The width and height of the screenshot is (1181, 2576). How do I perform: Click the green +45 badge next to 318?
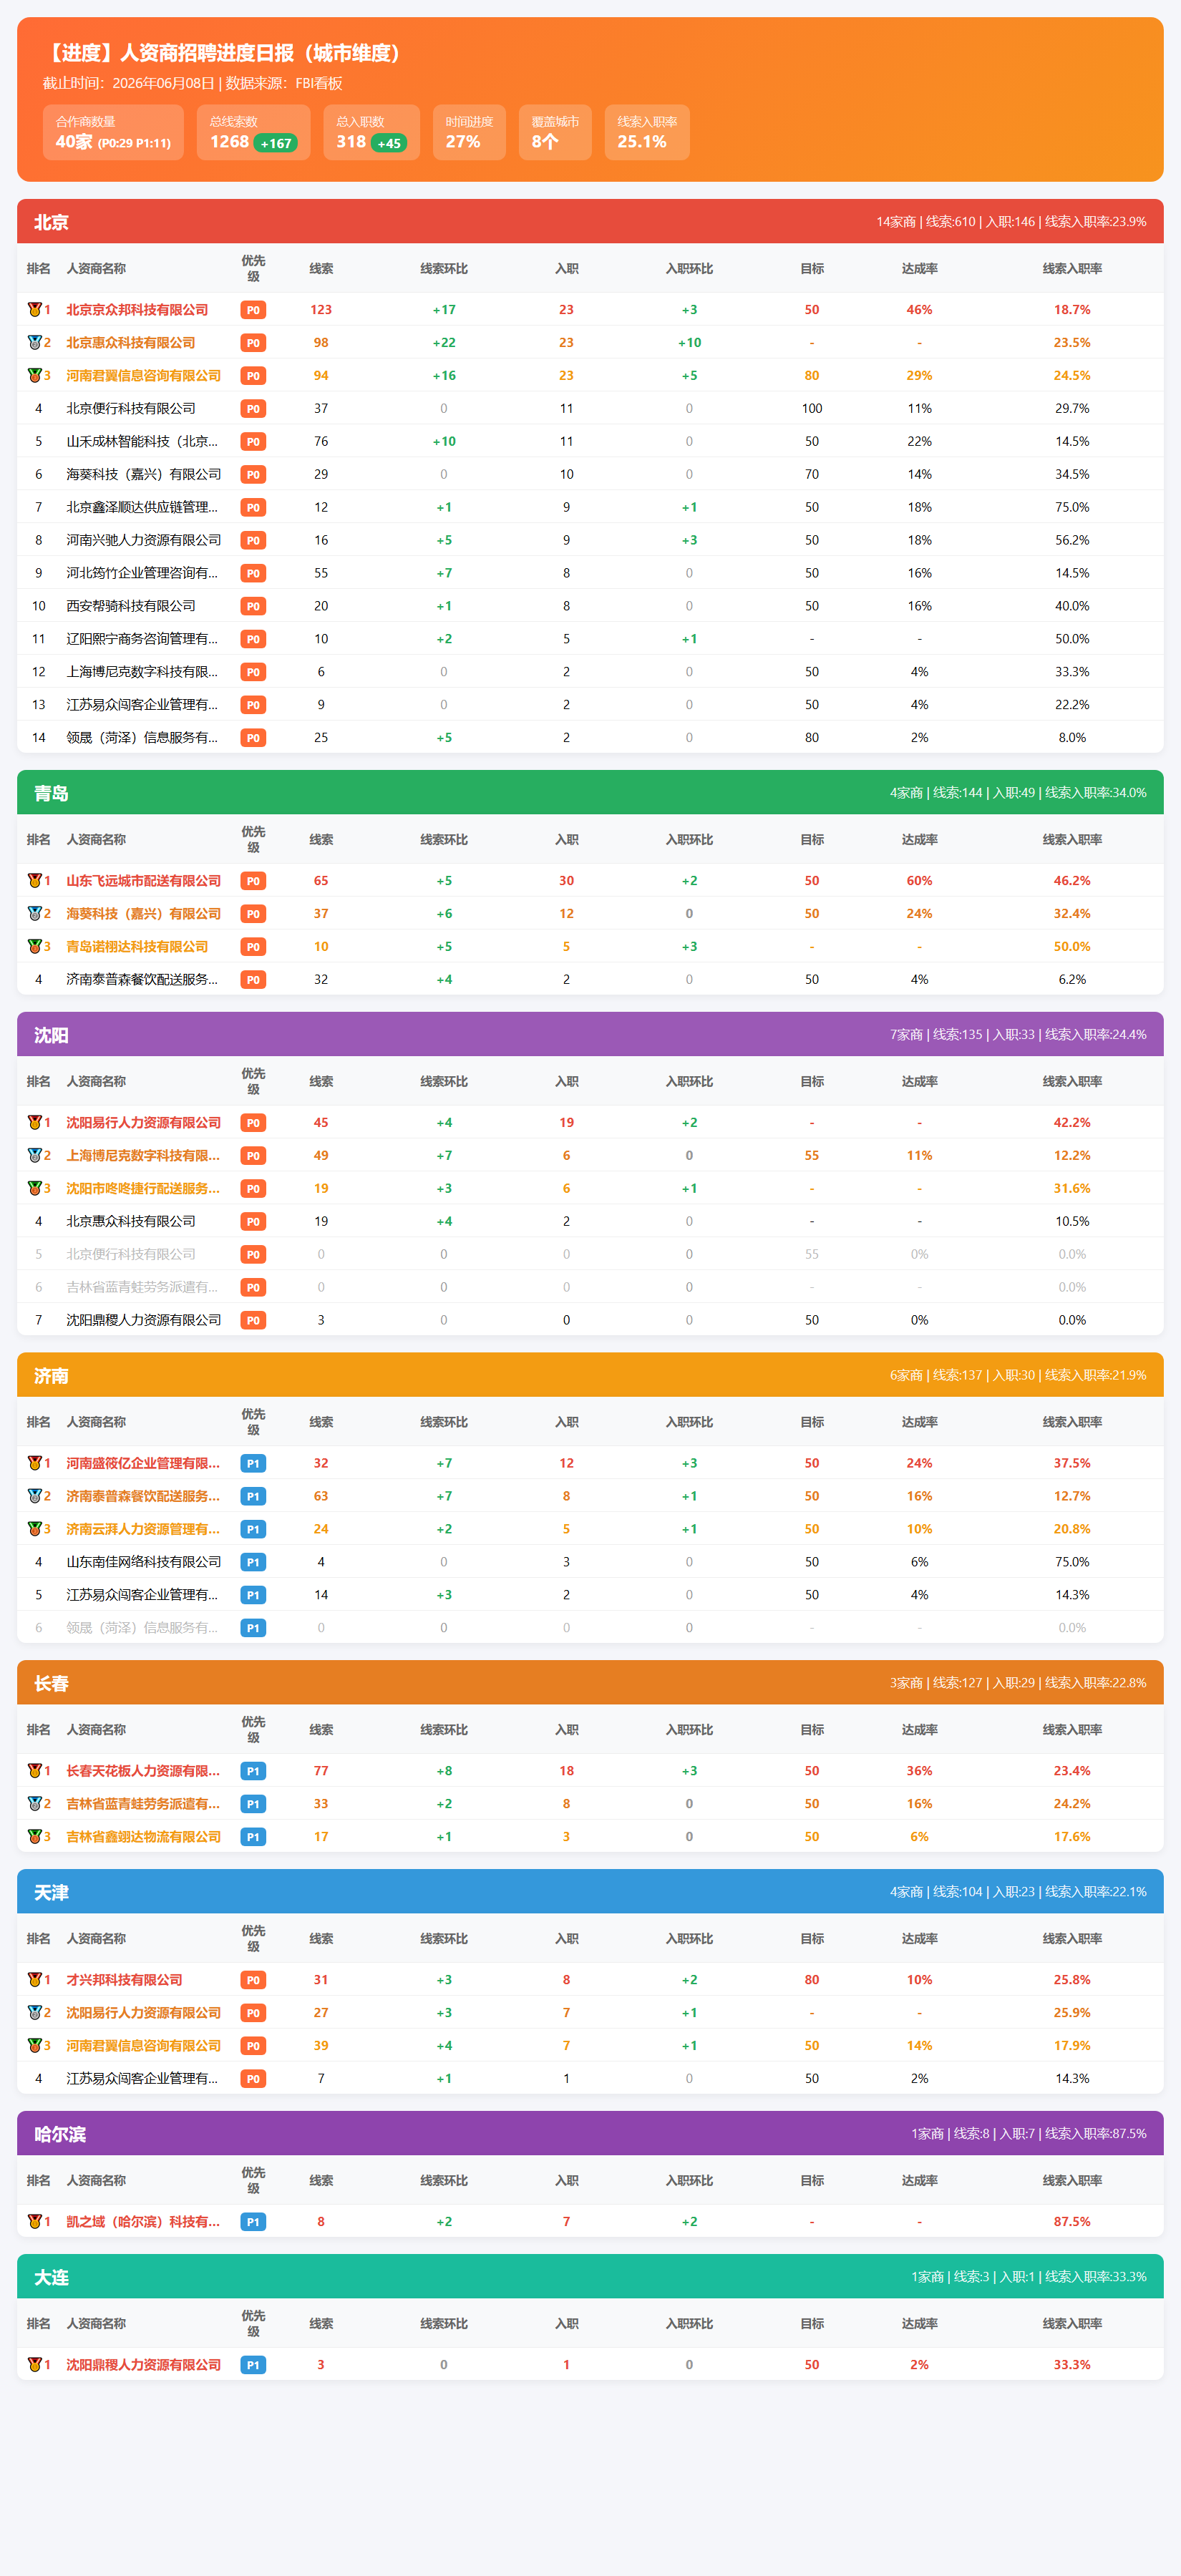pyautogui.click(x=389, y=143)
